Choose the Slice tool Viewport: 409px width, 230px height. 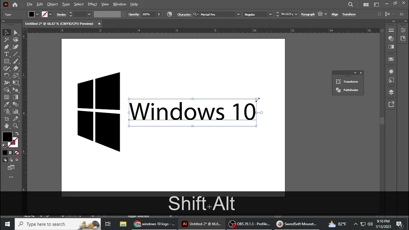click(x=16, y=119)
